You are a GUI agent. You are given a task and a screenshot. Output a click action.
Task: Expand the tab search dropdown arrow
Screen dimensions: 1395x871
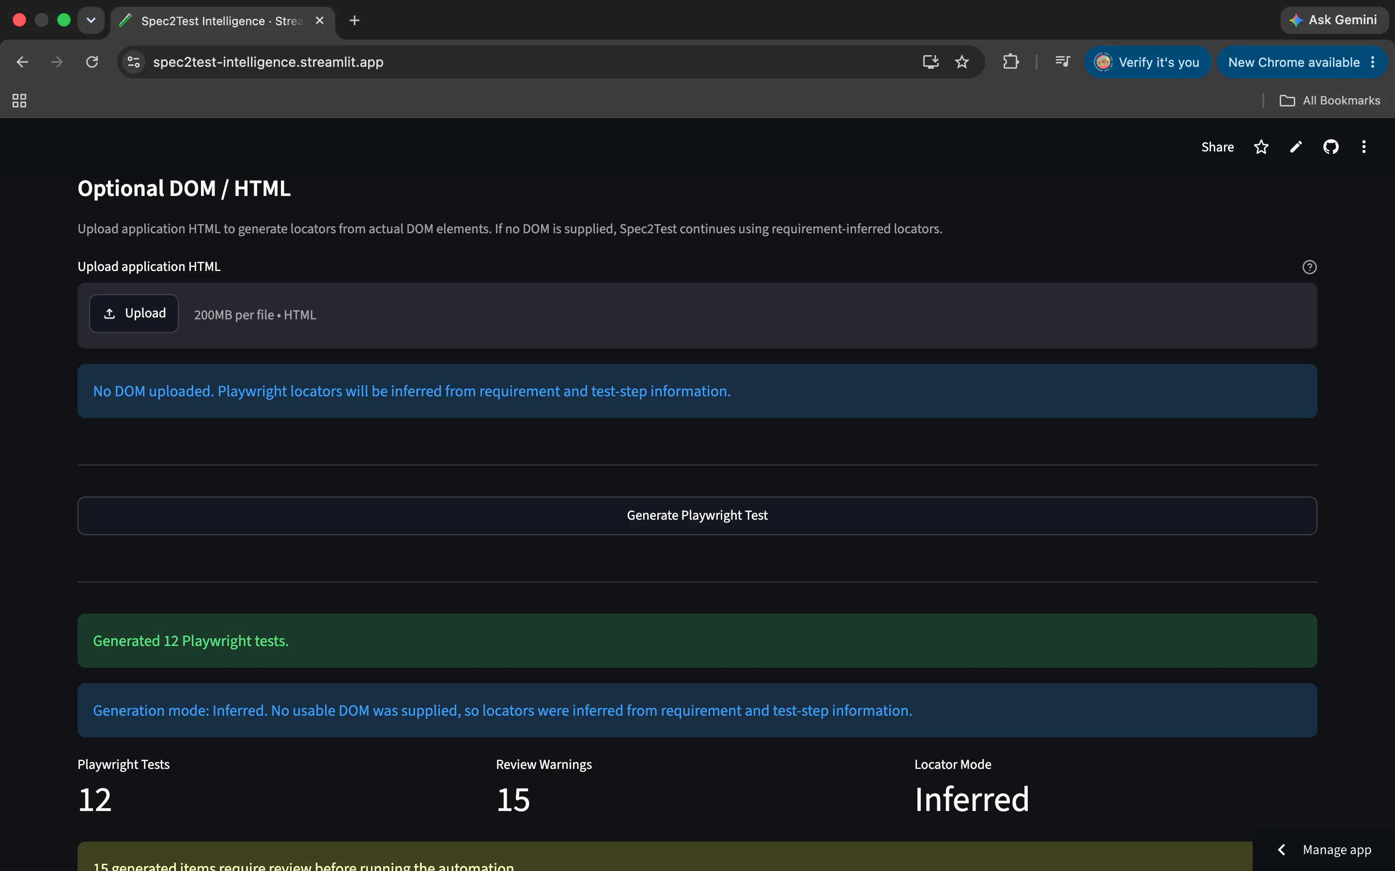[x=91, y=21]
